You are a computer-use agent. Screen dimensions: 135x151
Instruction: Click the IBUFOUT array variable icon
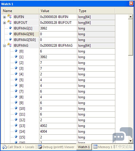[x=9, y=22]
